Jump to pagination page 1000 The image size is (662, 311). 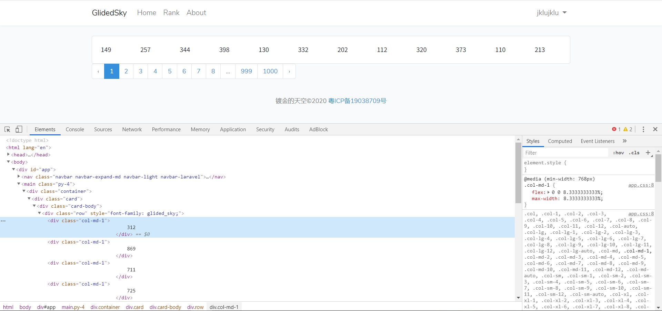tap(270, 71)
